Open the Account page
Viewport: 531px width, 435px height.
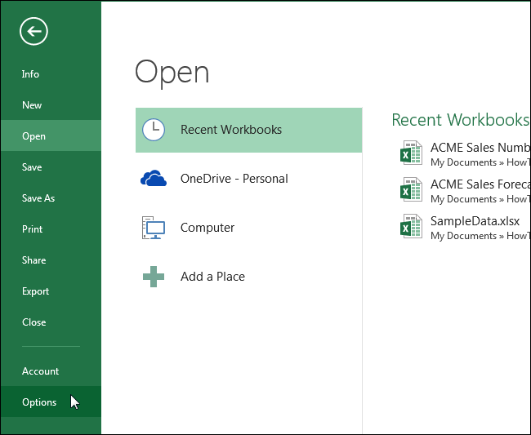(51, 371)
